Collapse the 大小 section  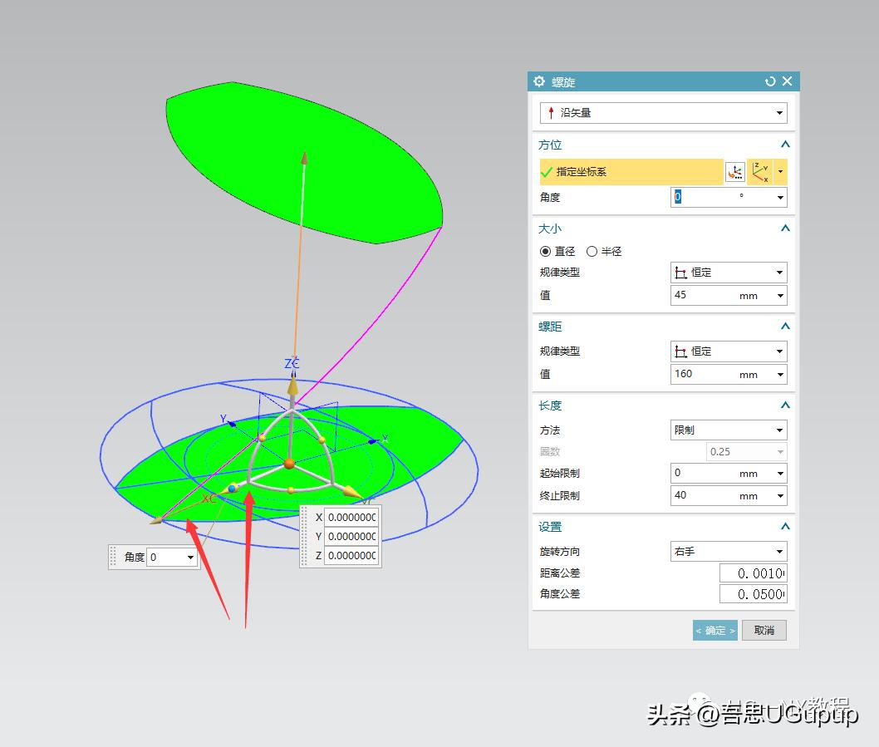tap(785, 229)
